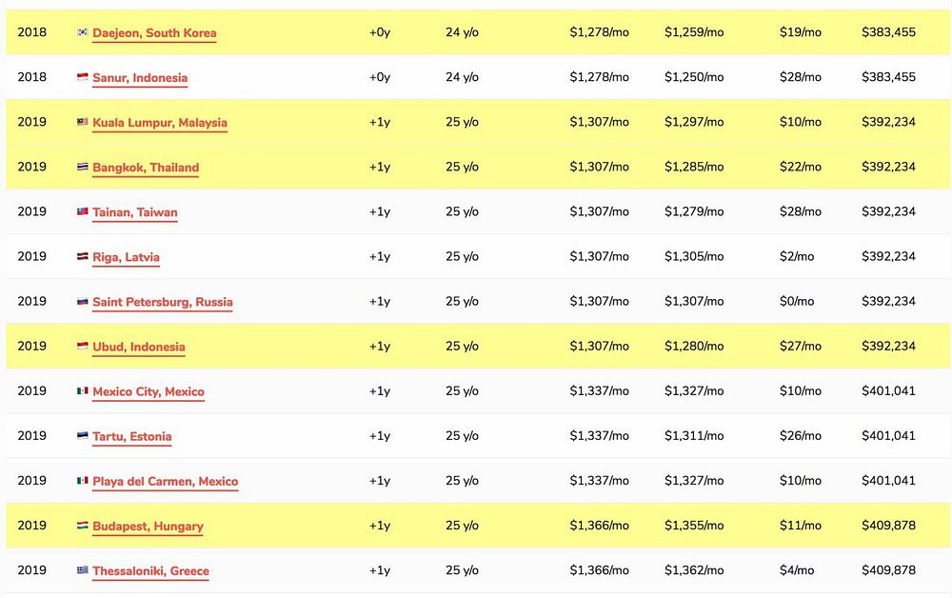Click the Indonesia flag beside Sanur
Image resolution: width=952 pixels, height=598 pixels.
[x=83, y=77]
